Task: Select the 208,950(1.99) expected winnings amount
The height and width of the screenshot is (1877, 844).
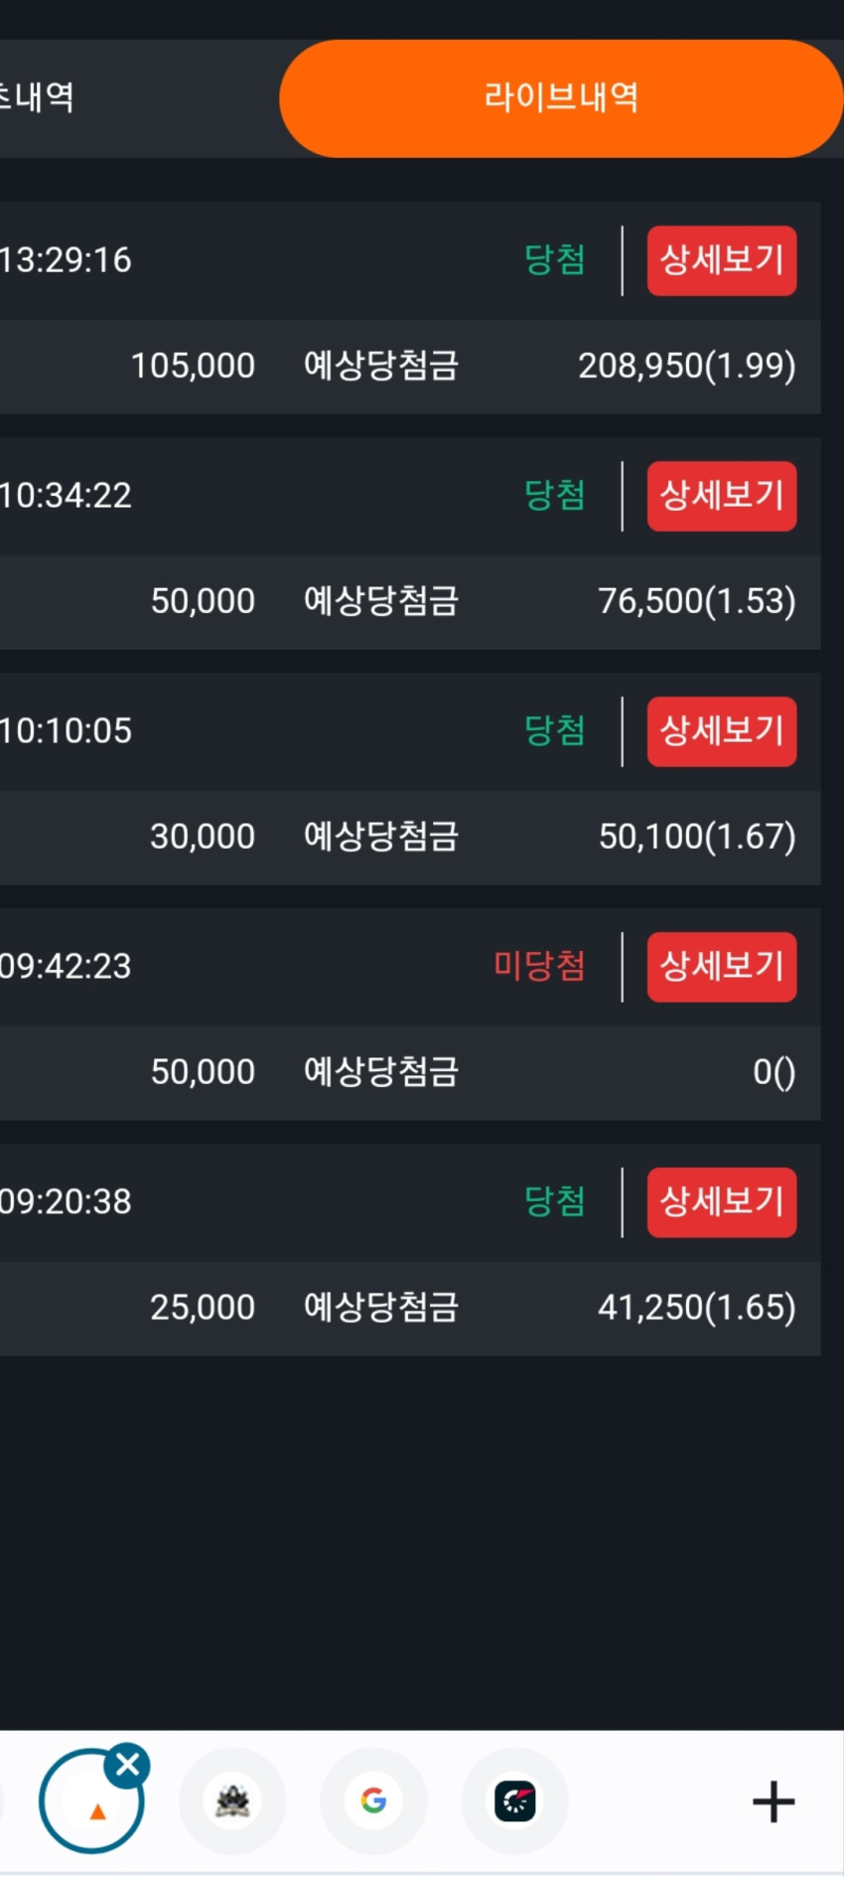Action: [x=687, y=366]
